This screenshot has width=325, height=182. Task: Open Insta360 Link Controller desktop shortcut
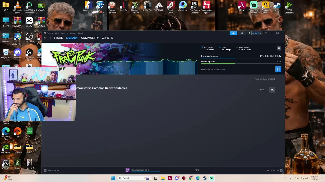(29, 8)
